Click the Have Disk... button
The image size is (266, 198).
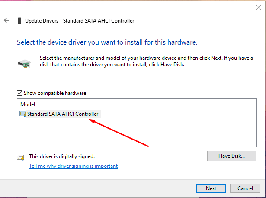231,156
